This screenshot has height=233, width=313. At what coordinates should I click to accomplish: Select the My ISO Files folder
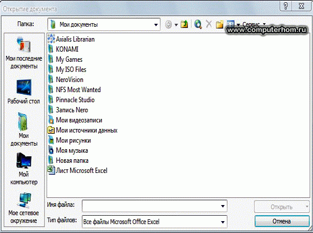(67, 70)
